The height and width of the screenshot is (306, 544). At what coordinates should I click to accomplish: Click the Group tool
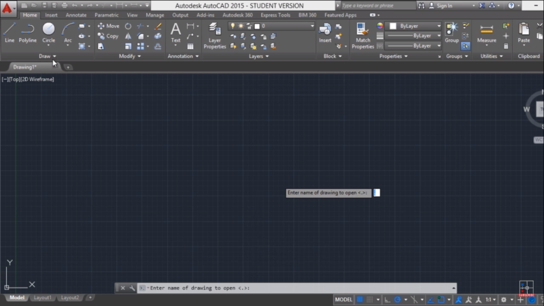click(x=452, y=33)
